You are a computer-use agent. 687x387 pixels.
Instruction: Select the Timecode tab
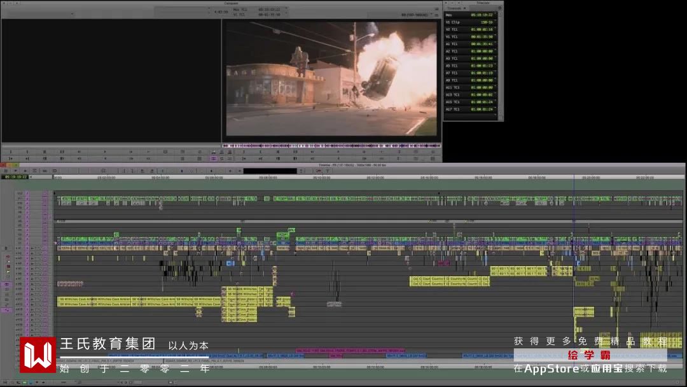coord(454,8)
